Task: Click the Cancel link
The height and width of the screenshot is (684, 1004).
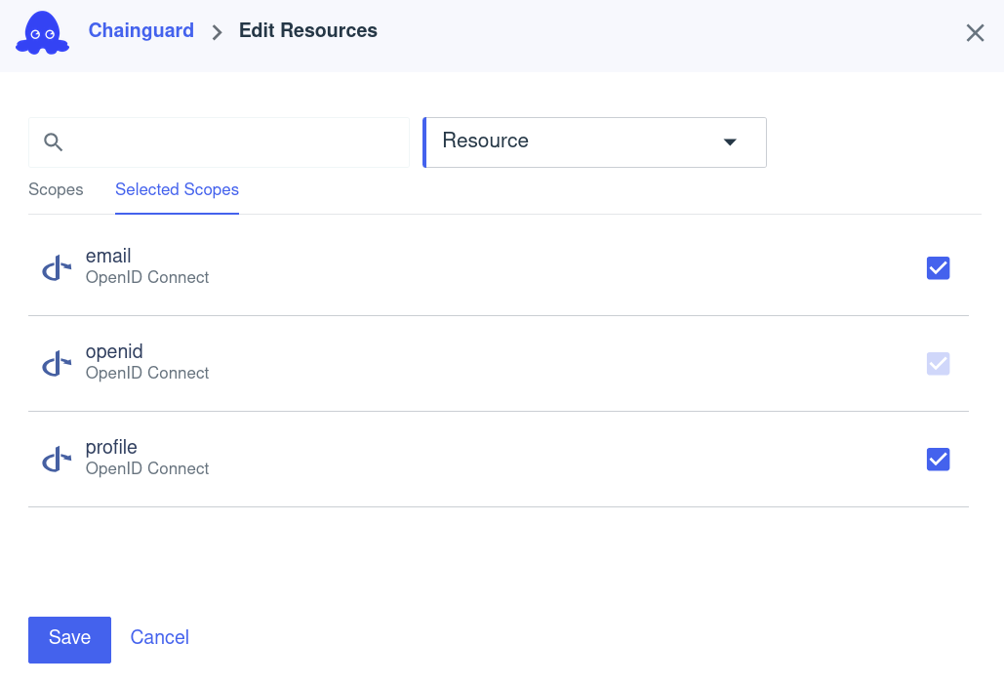Action: [x=159, y=637]
